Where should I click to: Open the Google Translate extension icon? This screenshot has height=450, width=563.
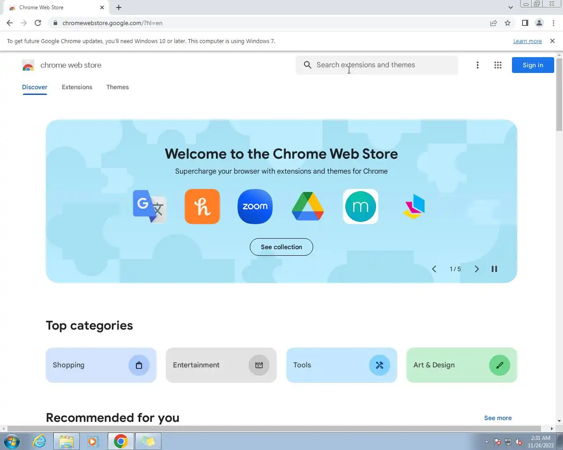pos(150,207)
